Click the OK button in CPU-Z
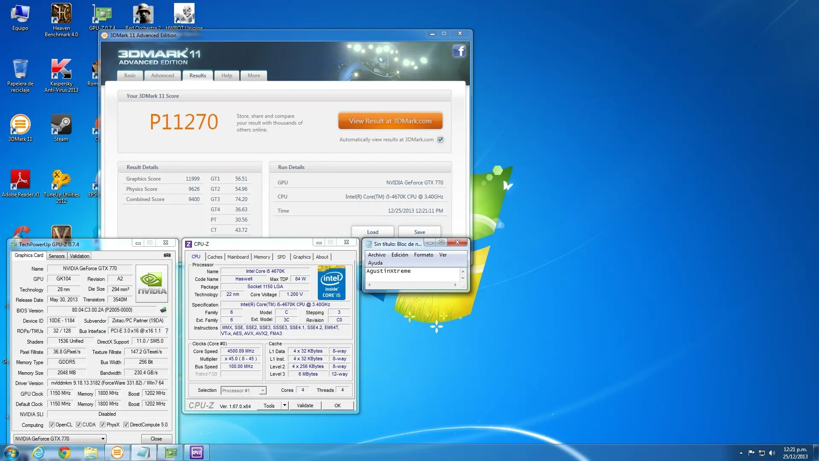Viewport: 819px width, 461px height. [x=337, y=406]
